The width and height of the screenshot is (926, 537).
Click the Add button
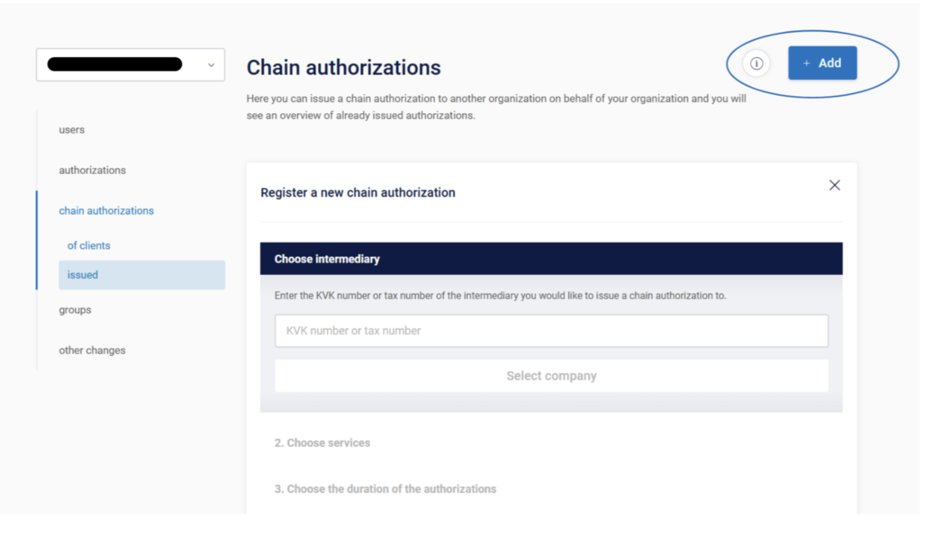(822, 63)
